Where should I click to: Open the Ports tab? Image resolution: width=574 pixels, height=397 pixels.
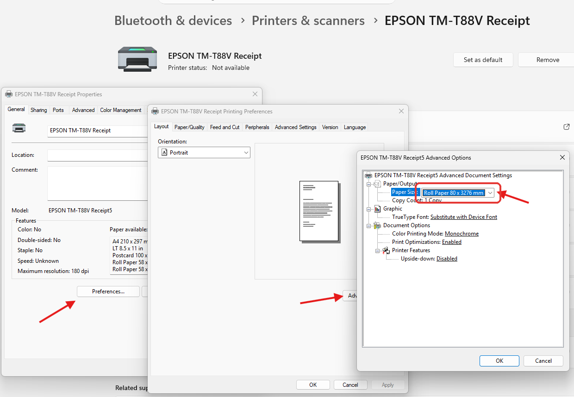[58, 110]
